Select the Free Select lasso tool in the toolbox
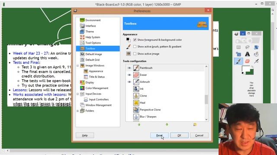The height and width of the screenshot is (155, 277). coord(247,47)
